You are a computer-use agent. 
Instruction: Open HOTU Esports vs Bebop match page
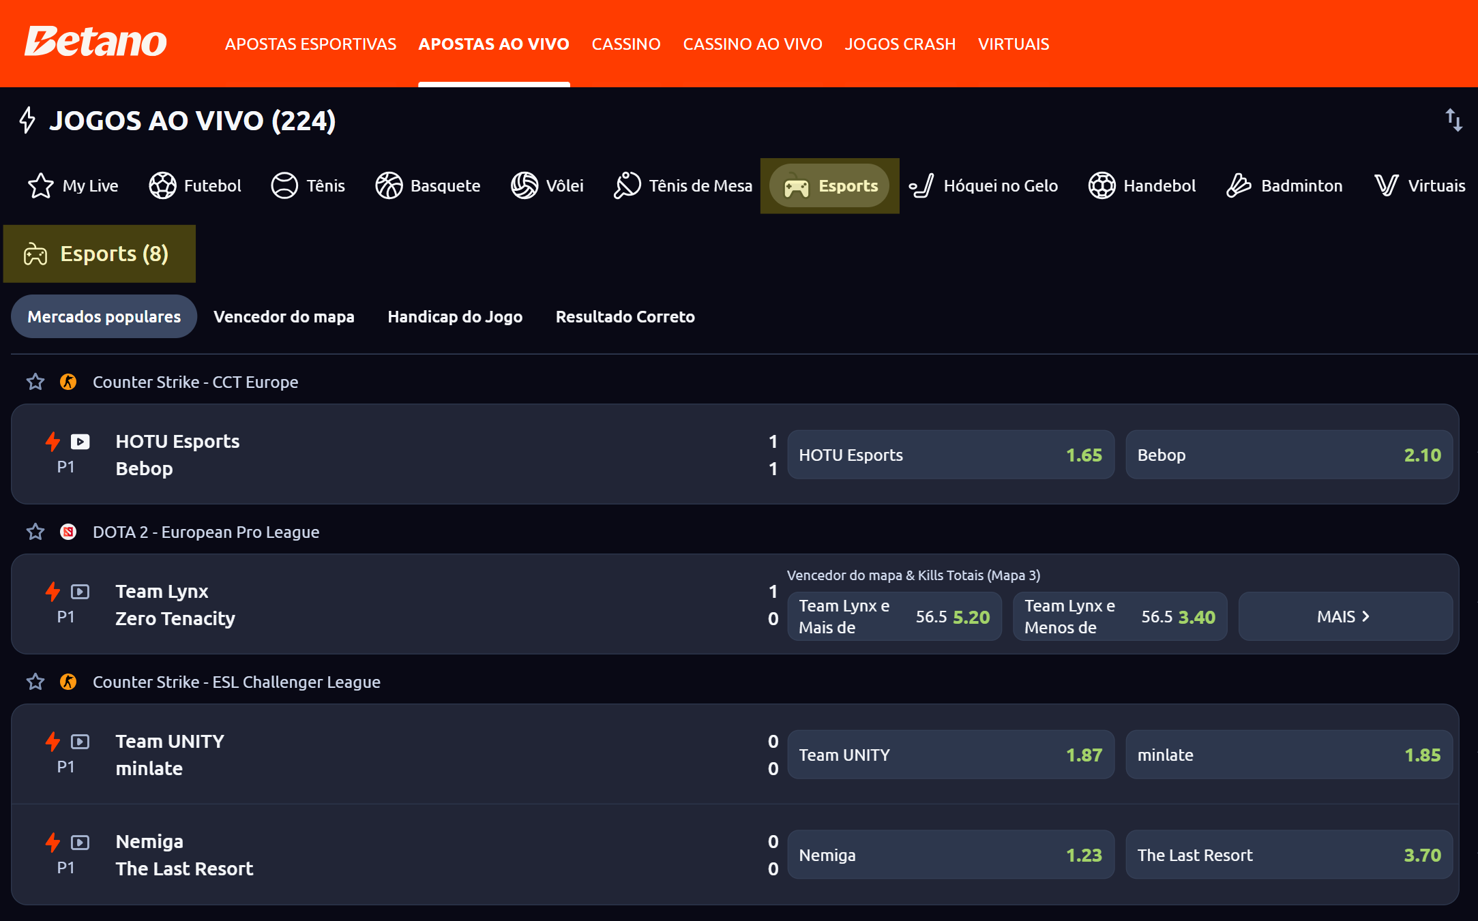177,455
